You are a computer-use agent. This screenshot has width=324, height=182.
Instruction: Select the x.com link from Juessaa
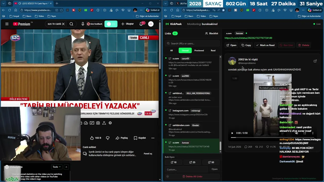pyautogui.click(x=191, y=146)
